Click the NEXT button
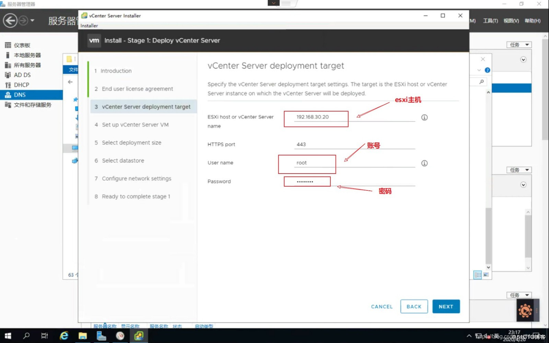This screenshot has width=549, height=343. click(x=446, y=307)
